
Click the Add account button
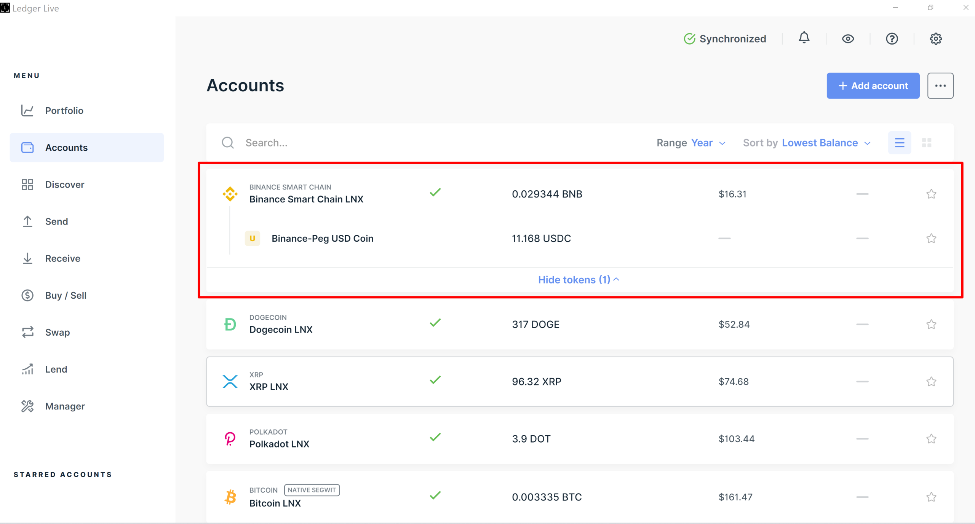(x=873, y=86)
